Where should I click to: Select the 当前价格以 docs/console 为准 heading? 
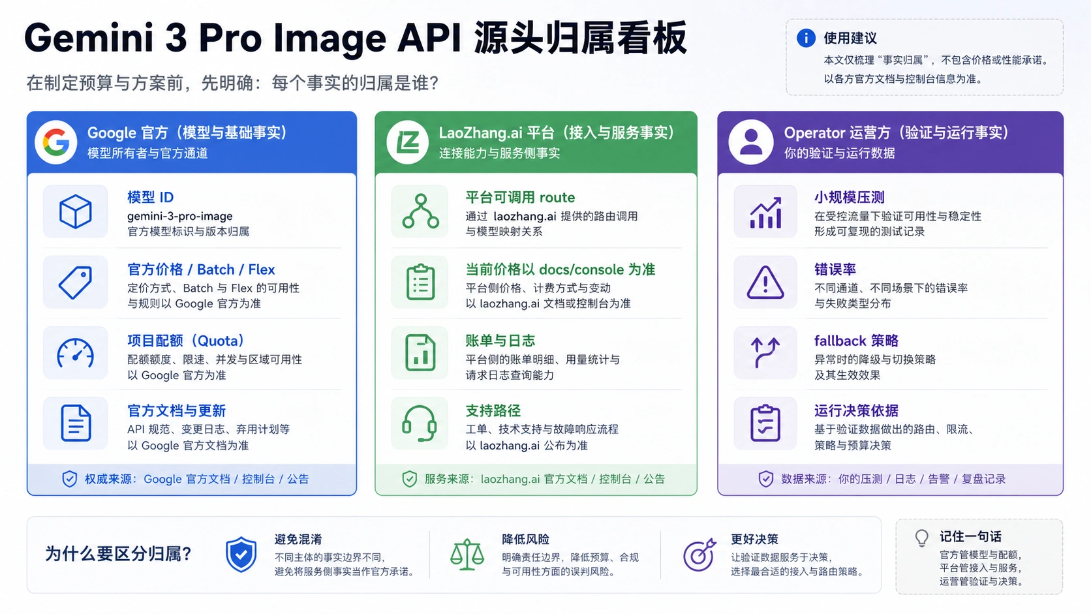pos(560,269)
